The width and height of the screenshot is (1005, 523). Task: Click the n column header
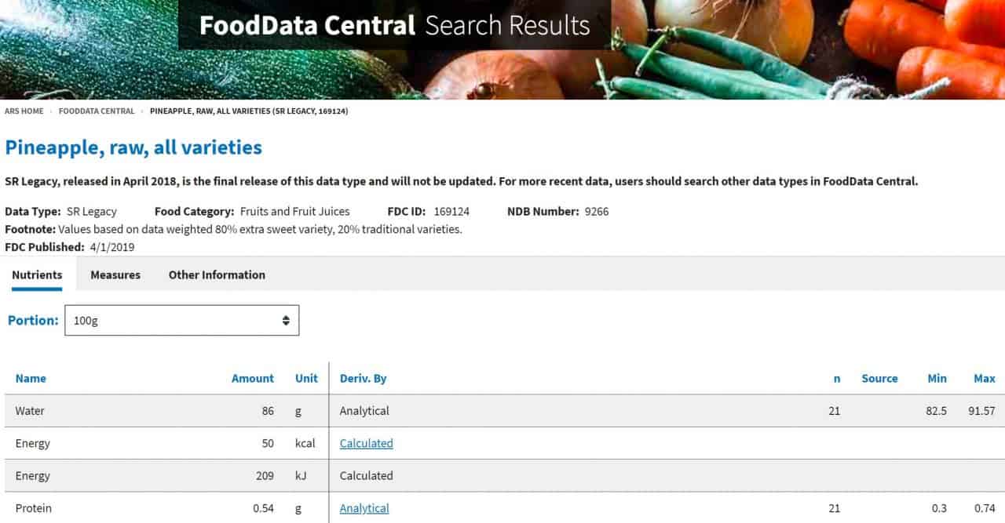coord(836,378)
